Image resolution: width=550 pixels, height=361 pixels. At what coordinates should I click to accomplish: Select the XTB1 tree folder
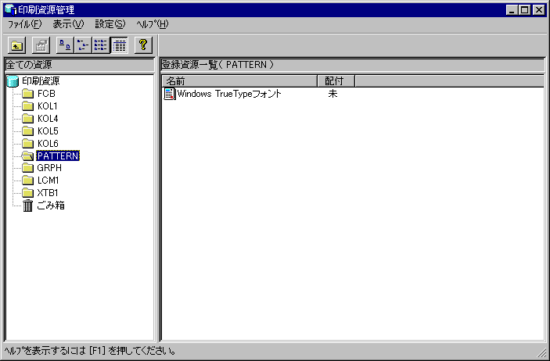[x=48, y=193]
